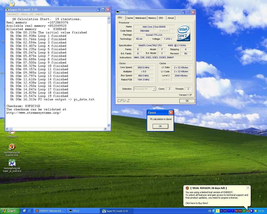The width and height of the screenshot is (267, 214).
Task: Switch to CPU-Z taskbar button
Action: [x=83, y=211]
